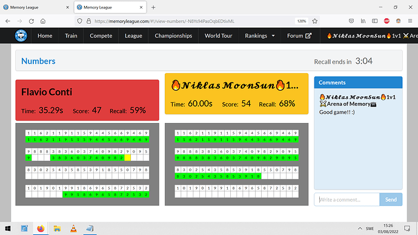Click the browser forward arrow
418x235 pixels.
(19, 21)
